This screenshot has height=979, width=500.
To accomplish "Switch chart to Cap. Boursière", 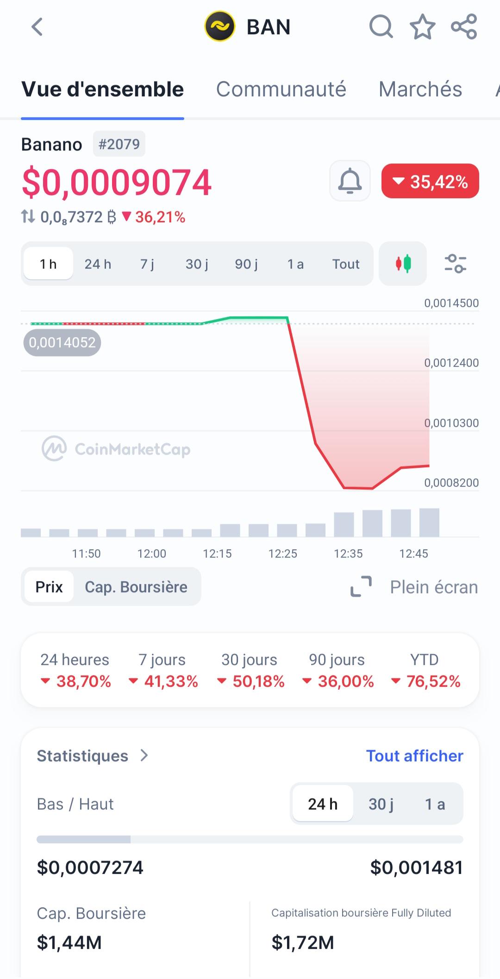I will click(136, 587).
